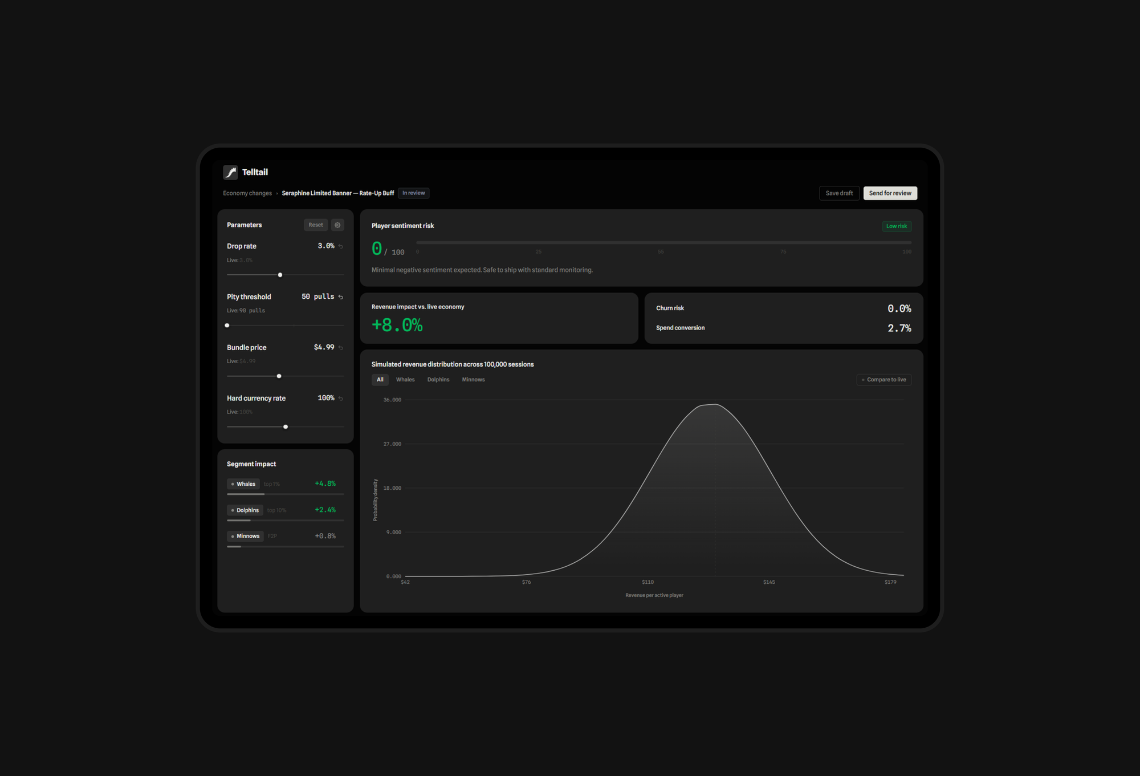Select the All segment tab
Image resolution: width=1140 pixels, height=776 pixels.
[380, 380]
